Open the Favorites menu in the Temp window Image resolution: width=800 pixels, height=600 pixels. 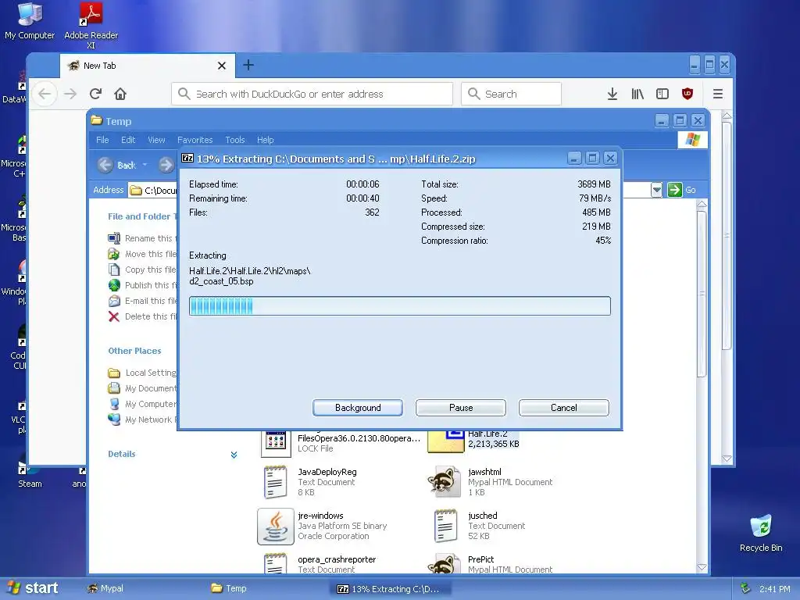click(195, 140)
